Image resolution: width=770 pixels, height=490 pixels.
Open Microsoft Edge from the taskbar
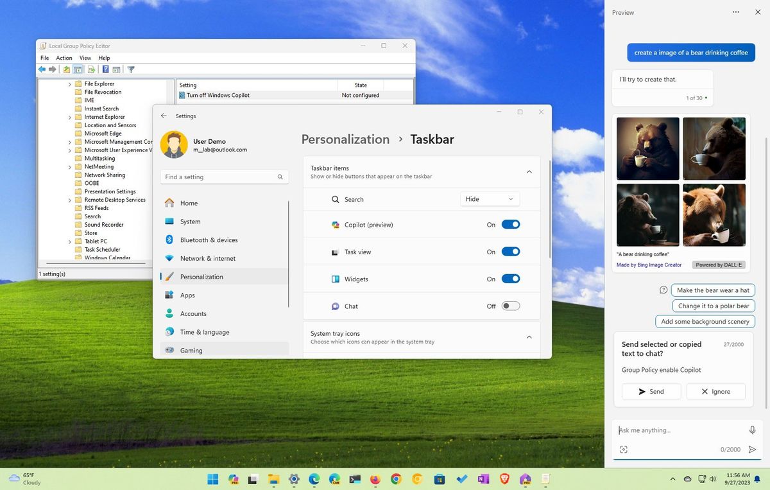click(x=314, y=479)
